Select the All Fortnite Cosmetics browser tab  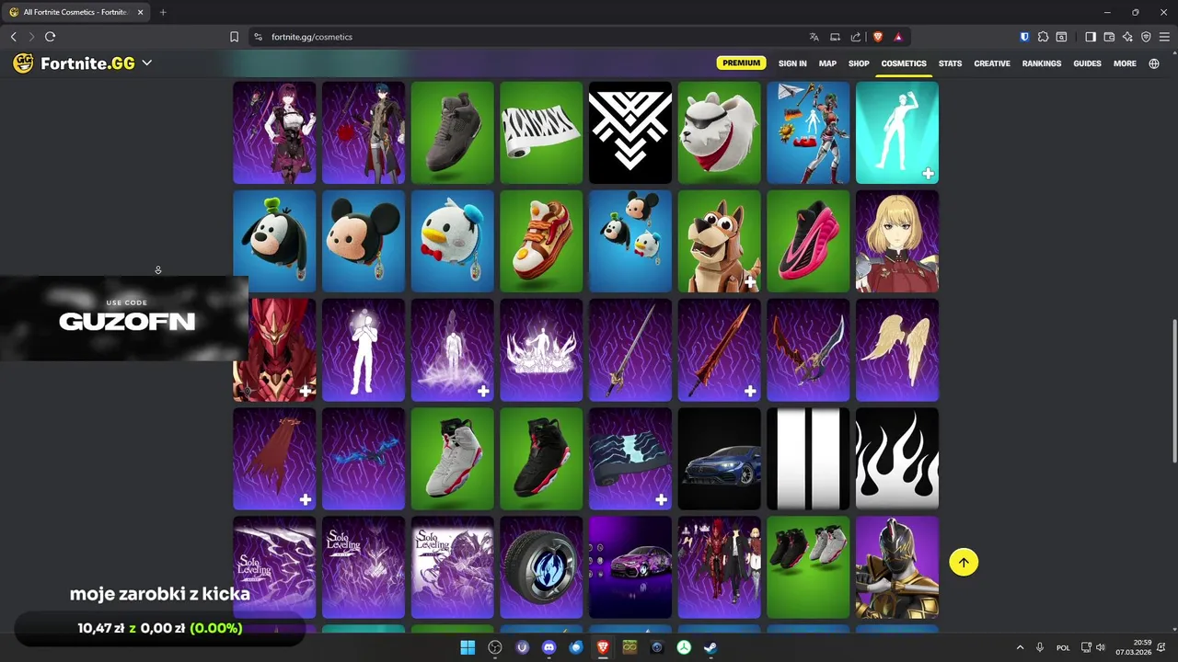click(75, 12)
